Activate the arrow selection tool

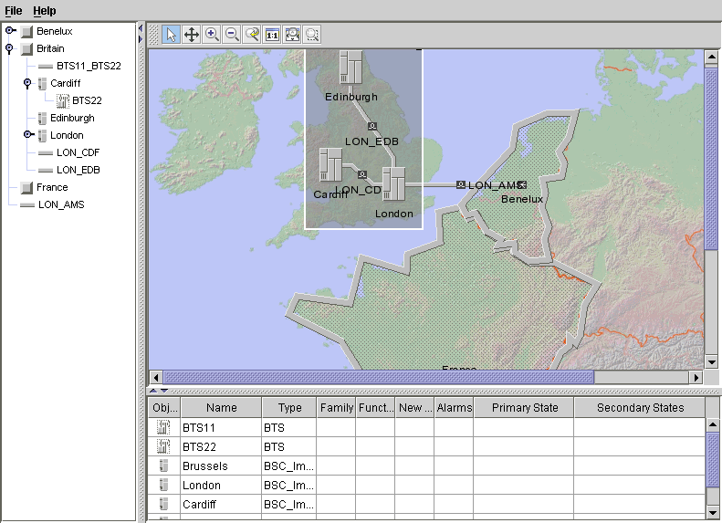click(172, 35)
